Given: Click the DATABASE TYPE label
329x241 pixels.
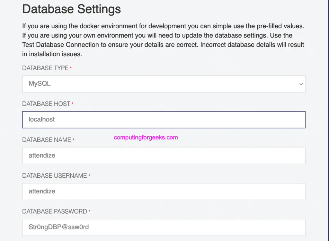Looking at the screenshot, I should coord(45,68).
